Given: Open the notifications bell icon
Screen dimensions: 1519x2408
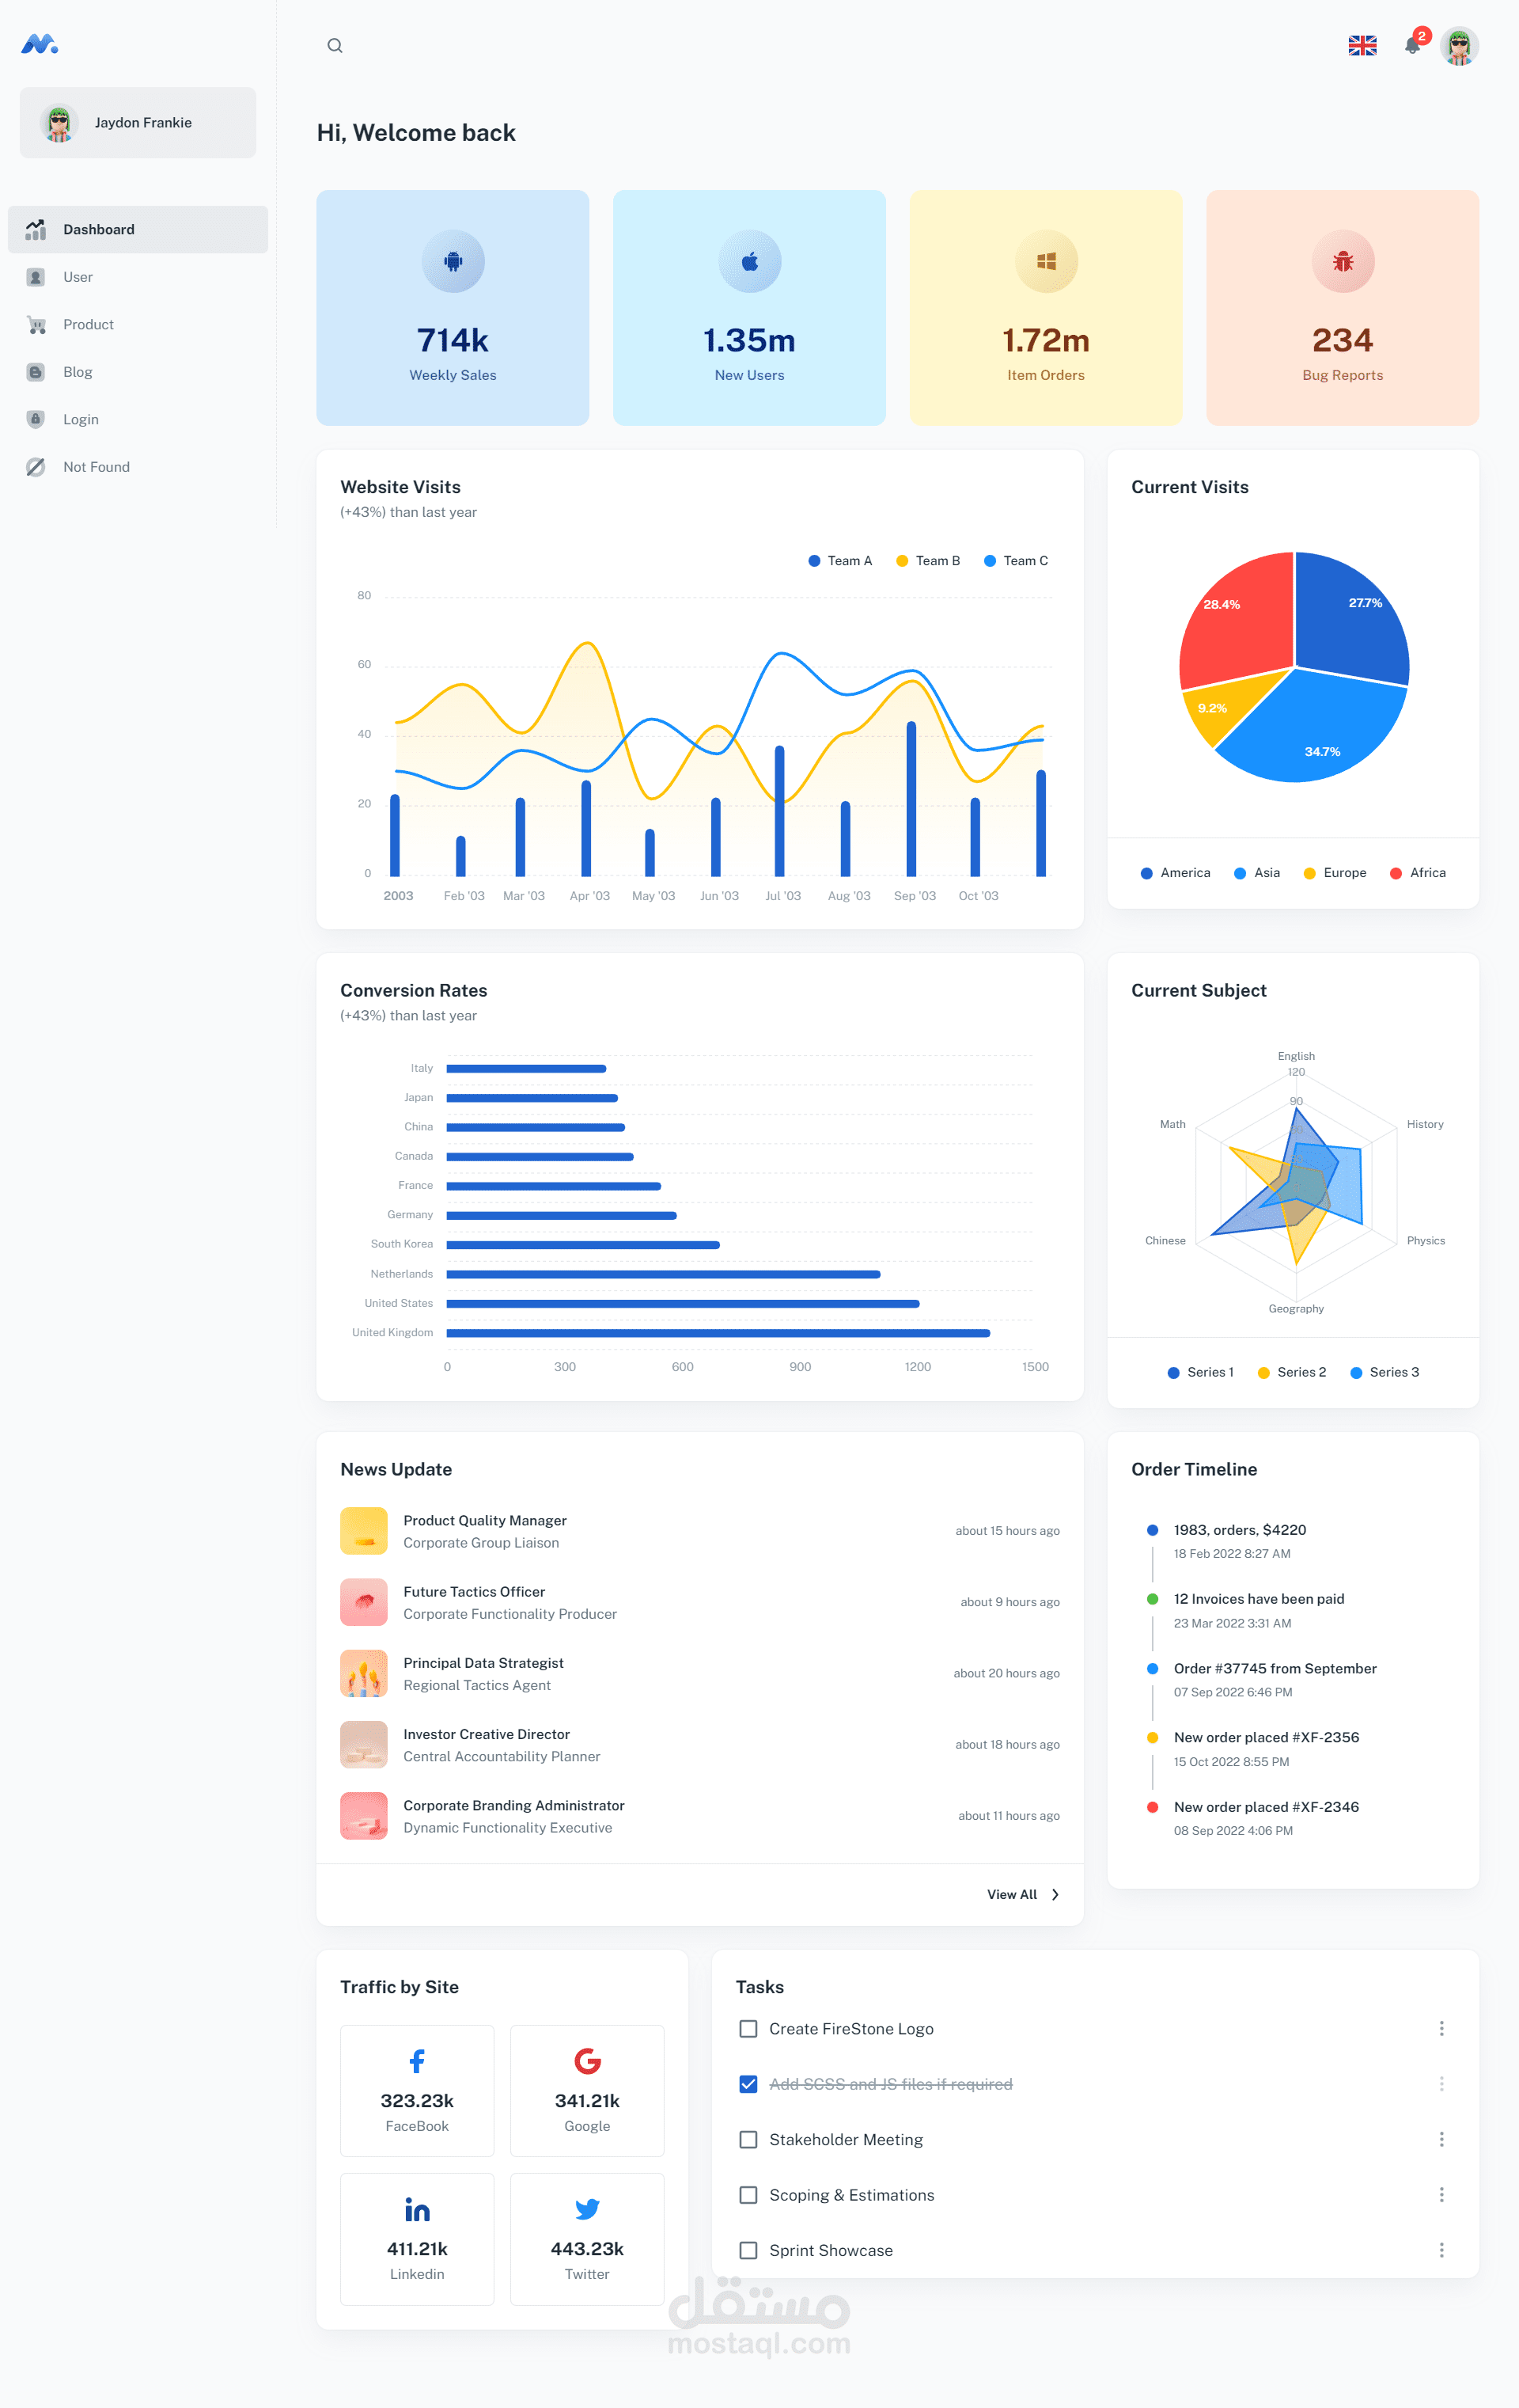Looking at the screenshot, I should [x=1412, y=46].
